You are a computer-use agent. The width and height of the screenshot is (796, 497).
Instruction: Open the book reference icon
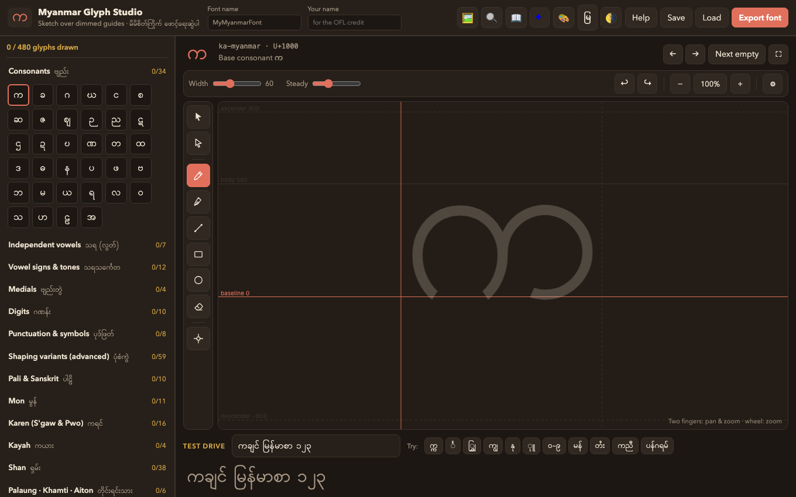coord(516,18)
